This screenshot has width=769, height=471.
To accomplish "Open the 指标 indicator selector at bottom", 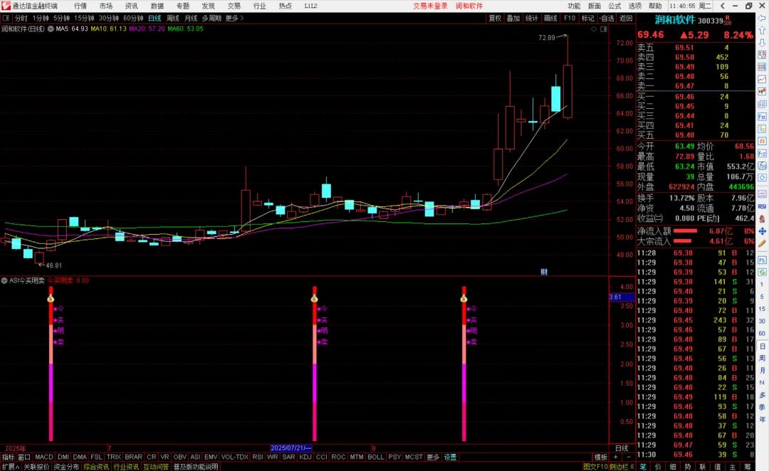I will click(x=8, y=457).
